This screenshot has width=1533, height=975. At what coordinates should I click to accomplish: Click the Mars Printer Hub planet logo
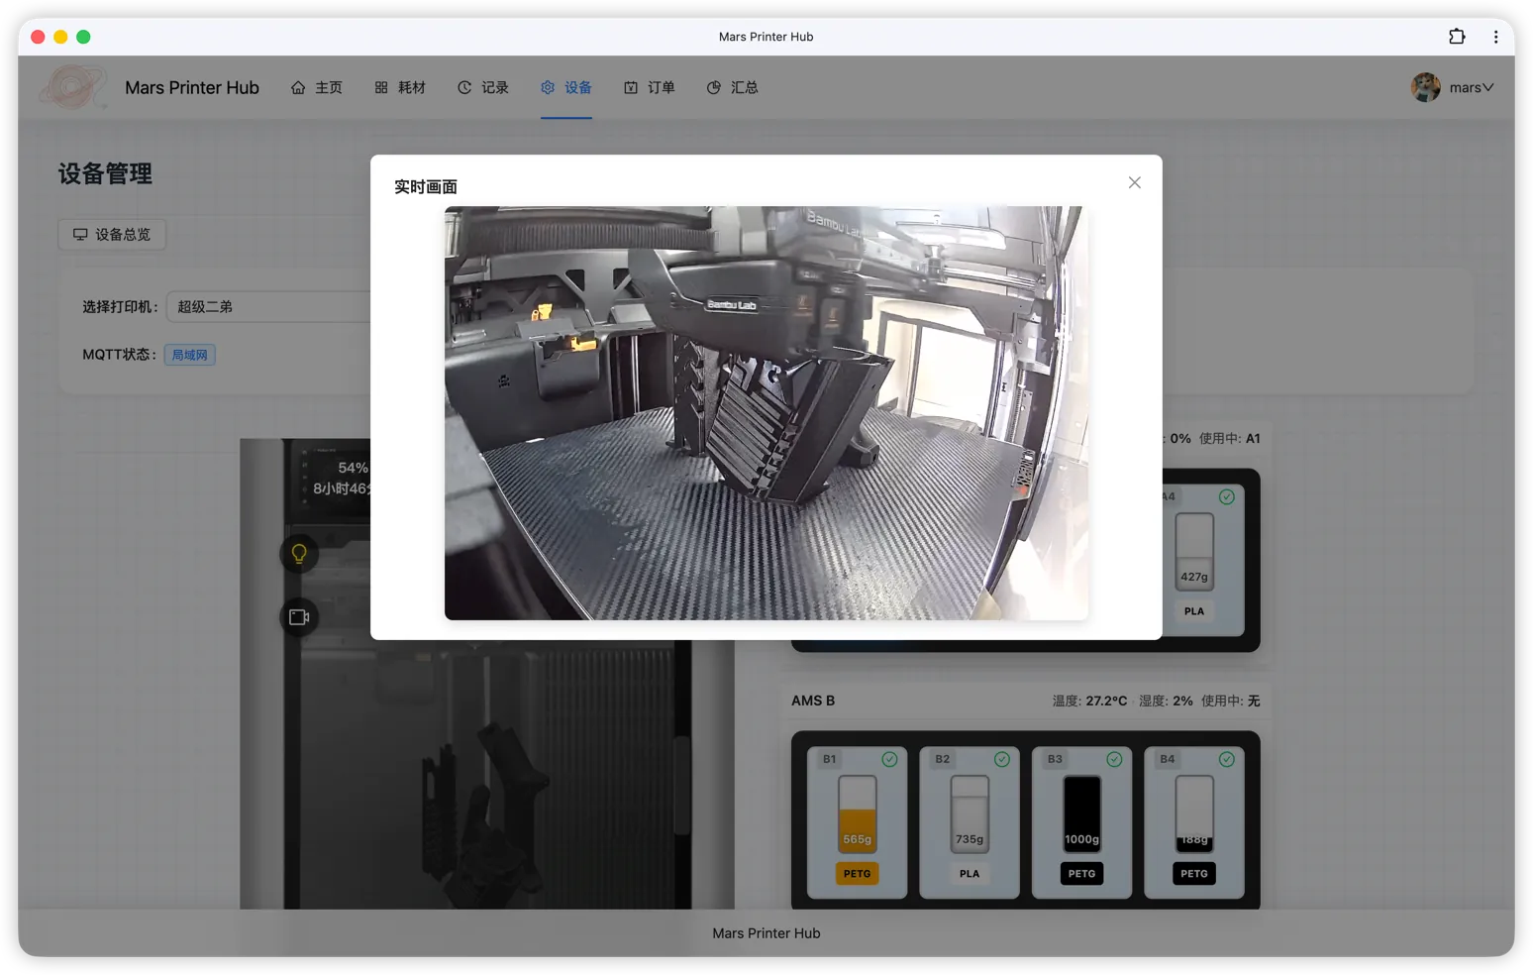coord(71,87)
